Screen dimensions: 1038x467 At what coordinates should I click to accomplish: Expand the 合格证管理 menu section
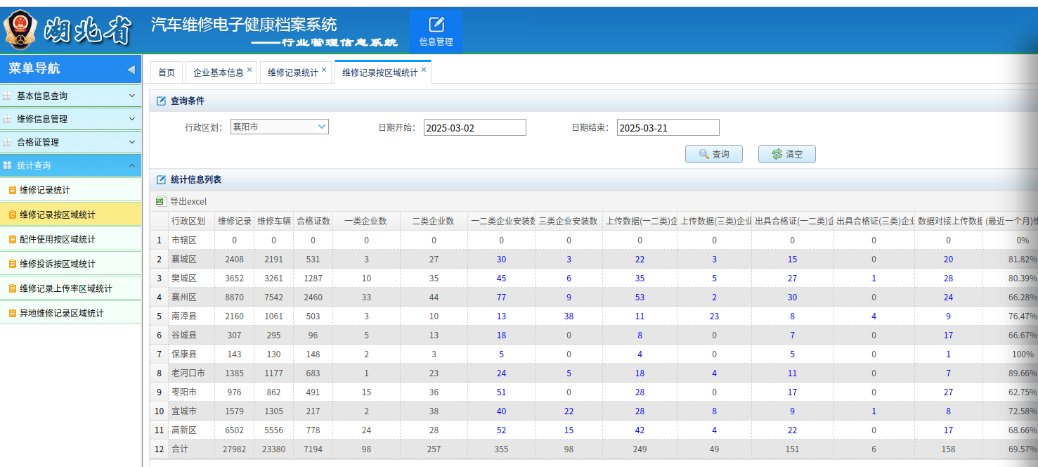(71, 142)
